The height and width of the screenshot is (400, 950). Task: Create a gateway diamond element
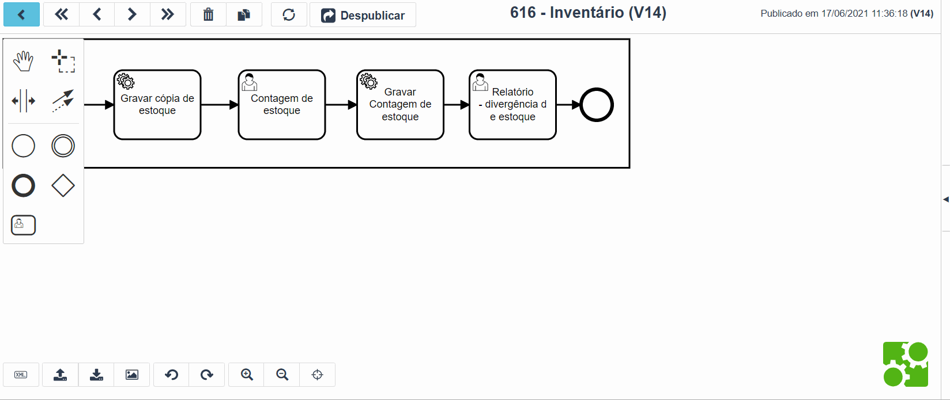[63, 185]
